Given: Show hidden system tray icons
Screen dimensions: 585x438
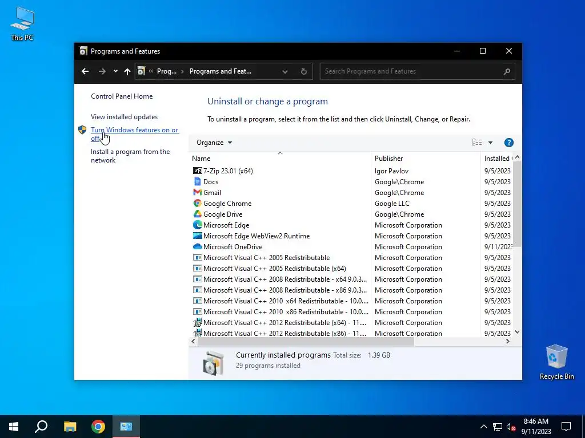Looking at the screenshot, I should tap(483, 427).
